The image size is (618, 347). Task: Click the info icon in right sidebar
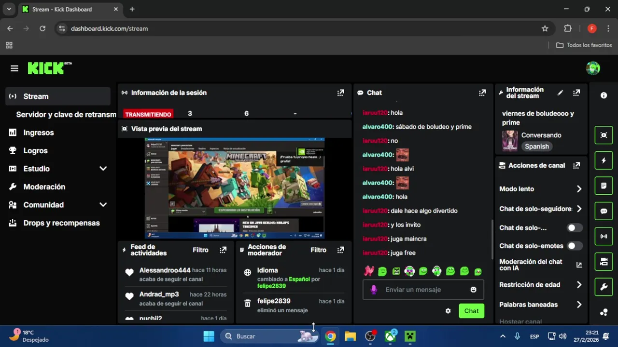click(604, 95)
